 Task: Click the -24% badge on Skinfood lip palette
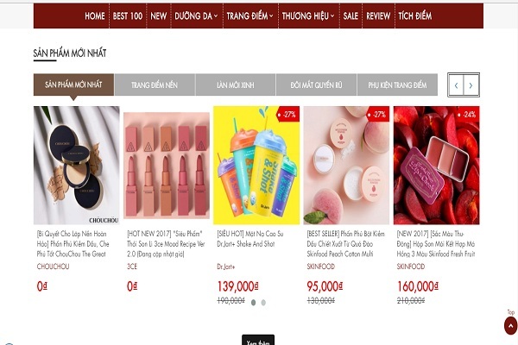pos(467,114)
